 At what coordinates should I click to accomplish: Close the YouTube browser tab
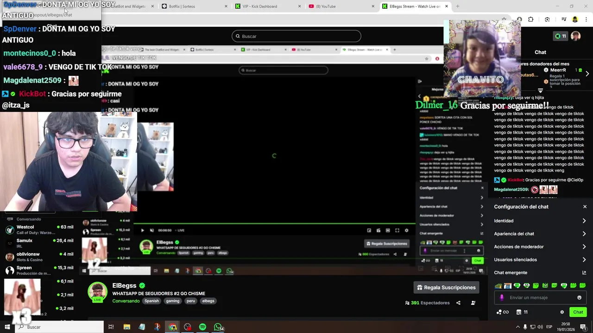(373, 6)
